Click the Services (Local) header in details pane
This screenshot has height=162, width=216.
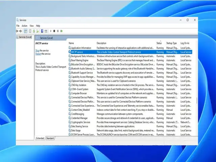47,38
